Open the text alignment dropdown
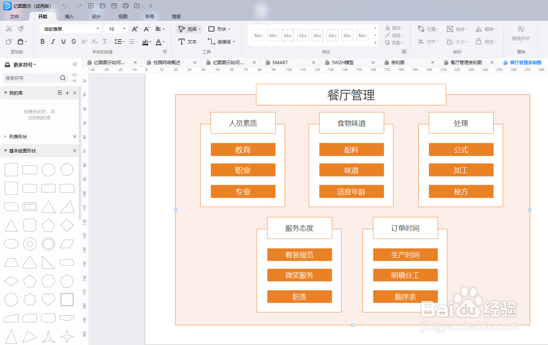The image size is (548, 345). pos(160,29)
